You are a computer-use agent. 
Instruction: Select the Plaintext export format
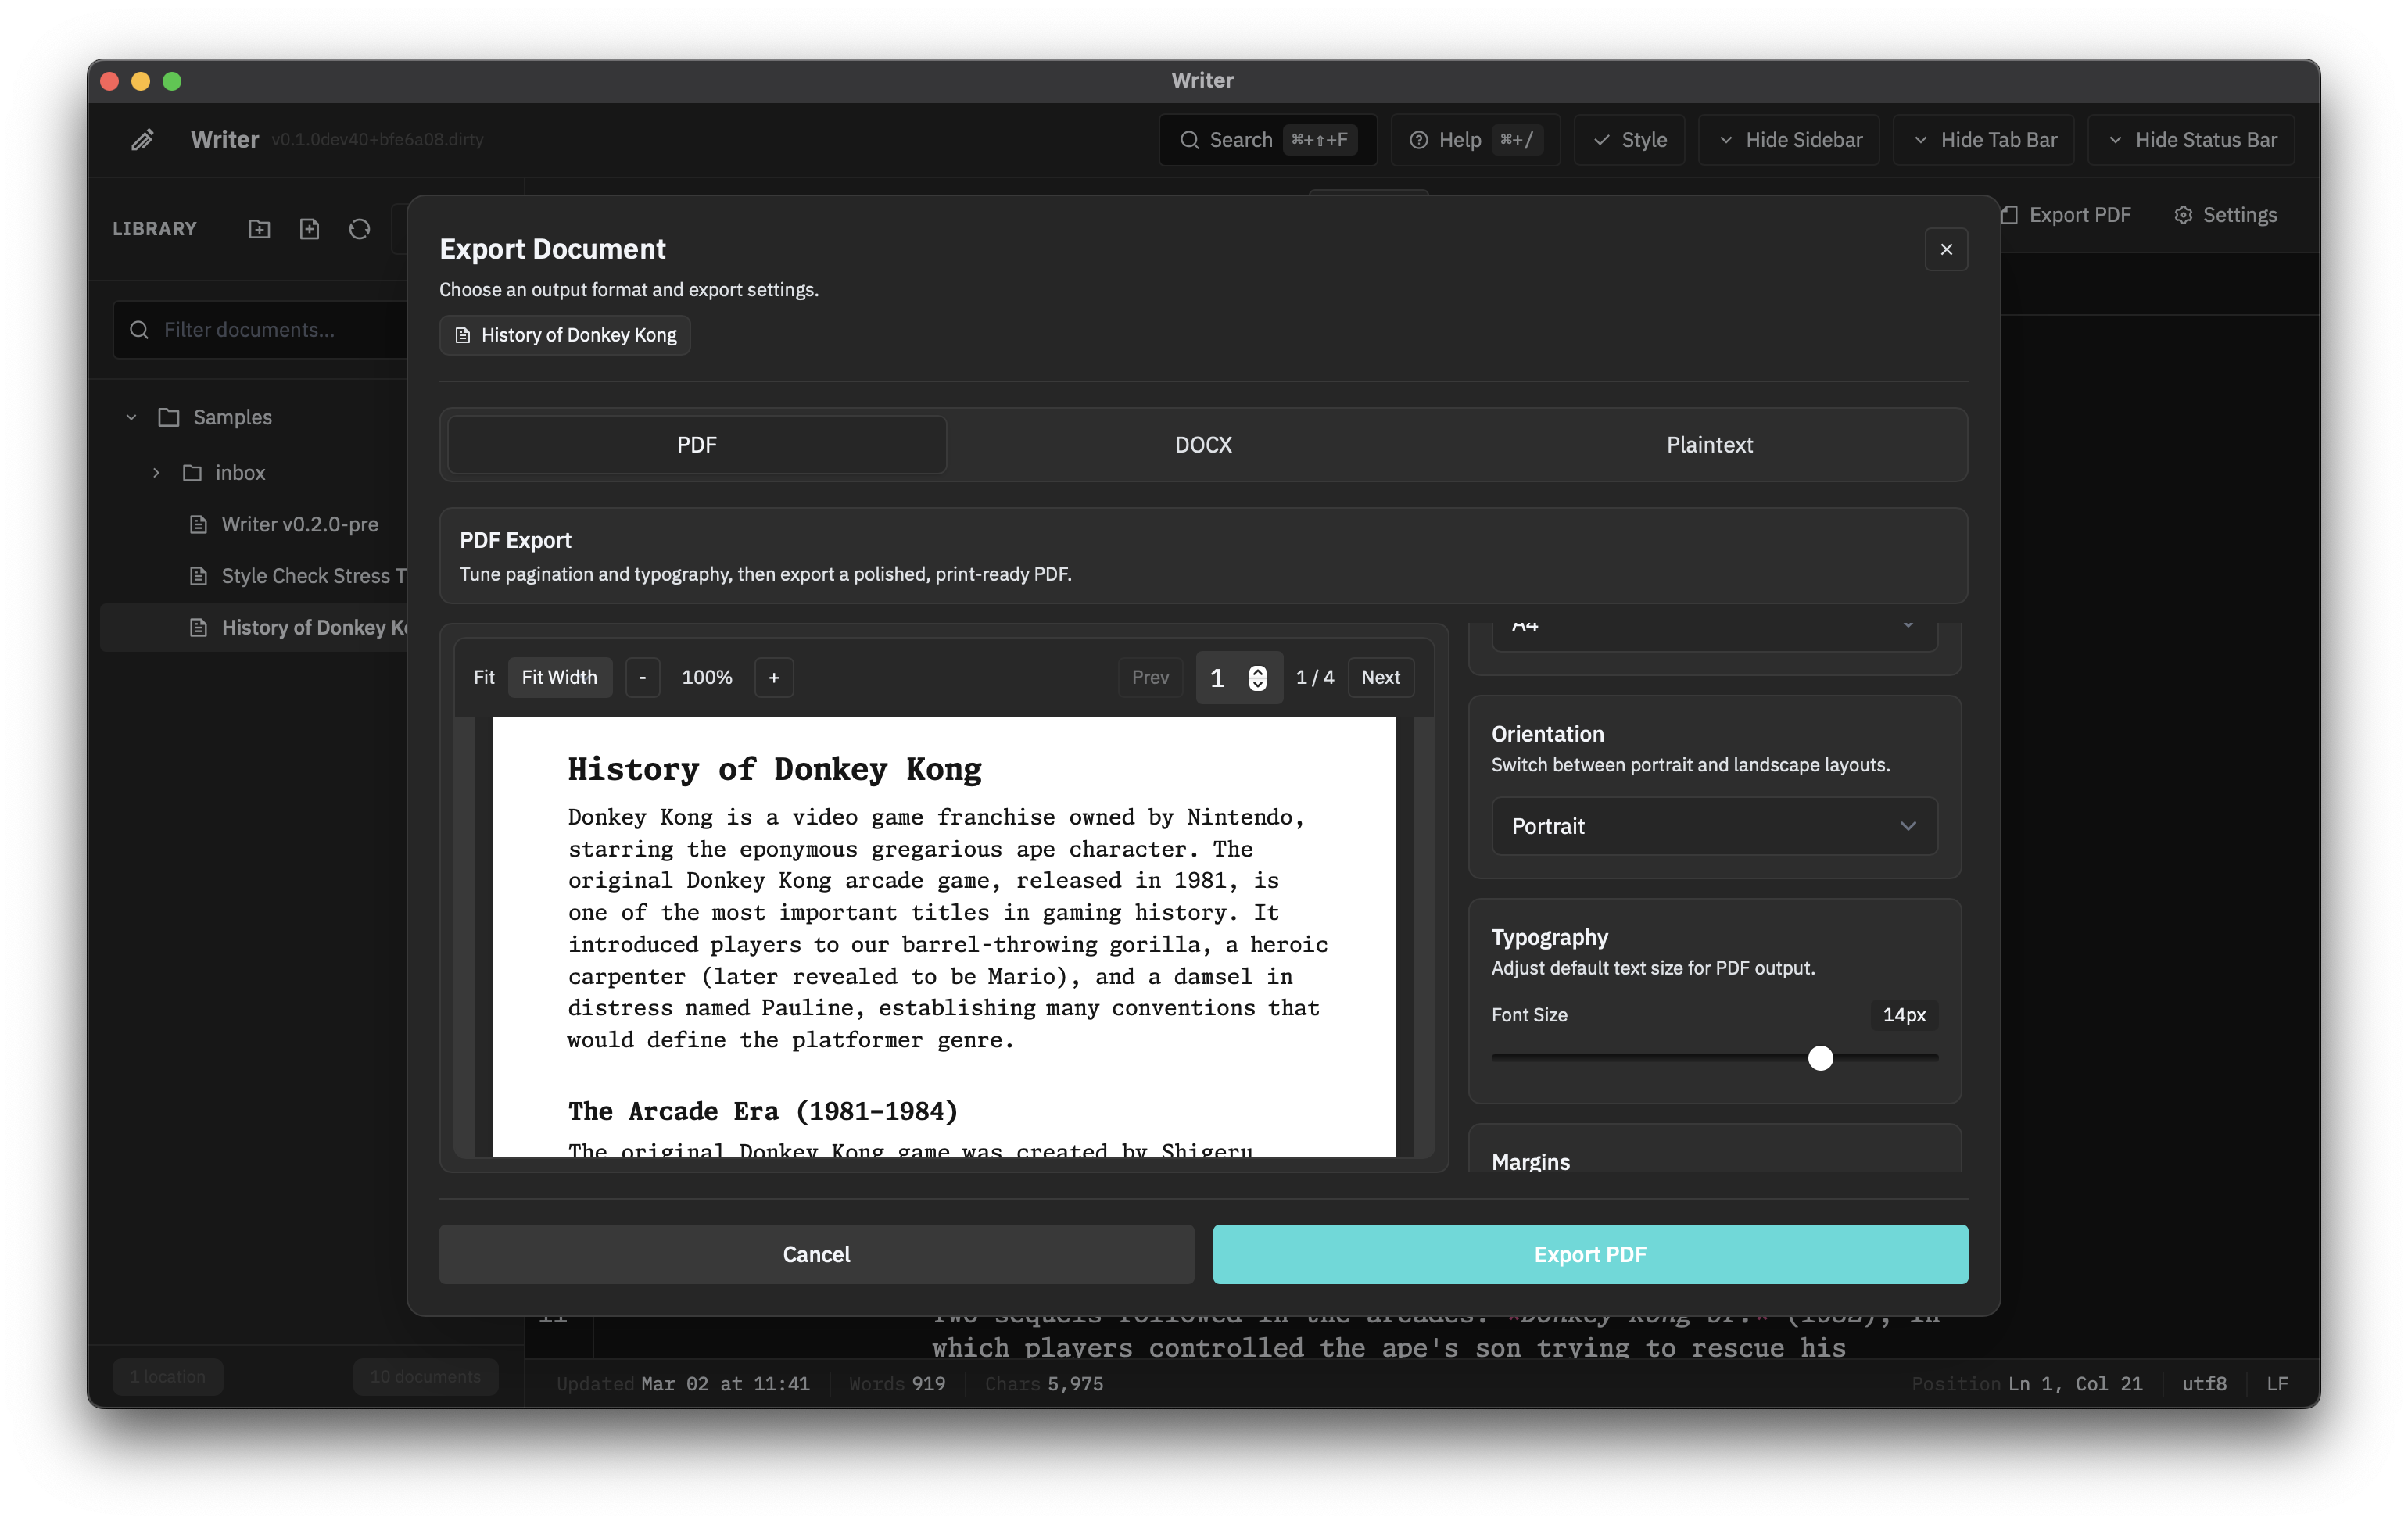[1709, 445]
